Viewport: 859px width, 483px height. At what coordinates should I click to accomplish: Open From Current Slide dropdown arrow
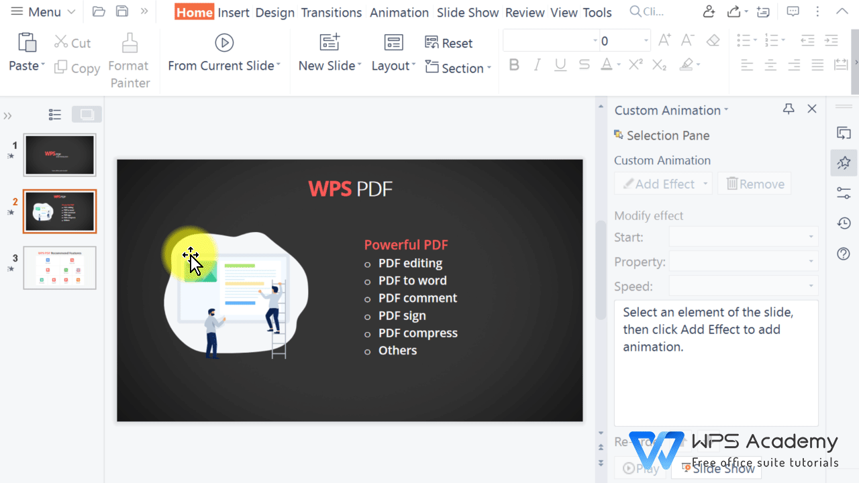(x=279, y=66)
